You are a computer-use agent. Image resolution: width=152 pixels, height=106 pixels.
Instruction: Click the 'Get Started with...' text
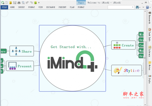[71, 47]
